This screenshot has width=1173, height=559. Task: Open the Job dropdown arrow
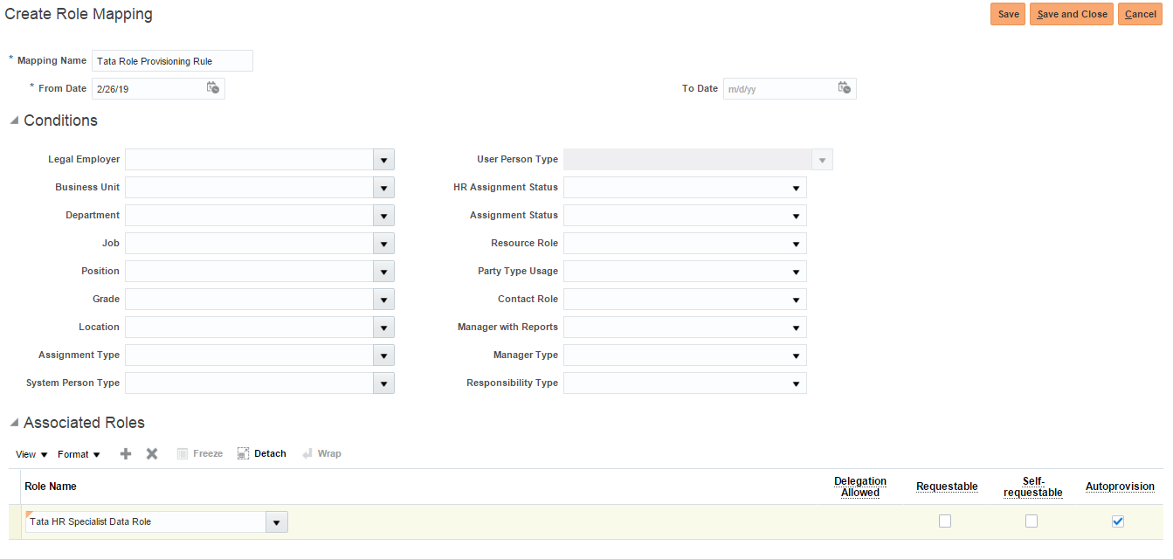(383, 244)
